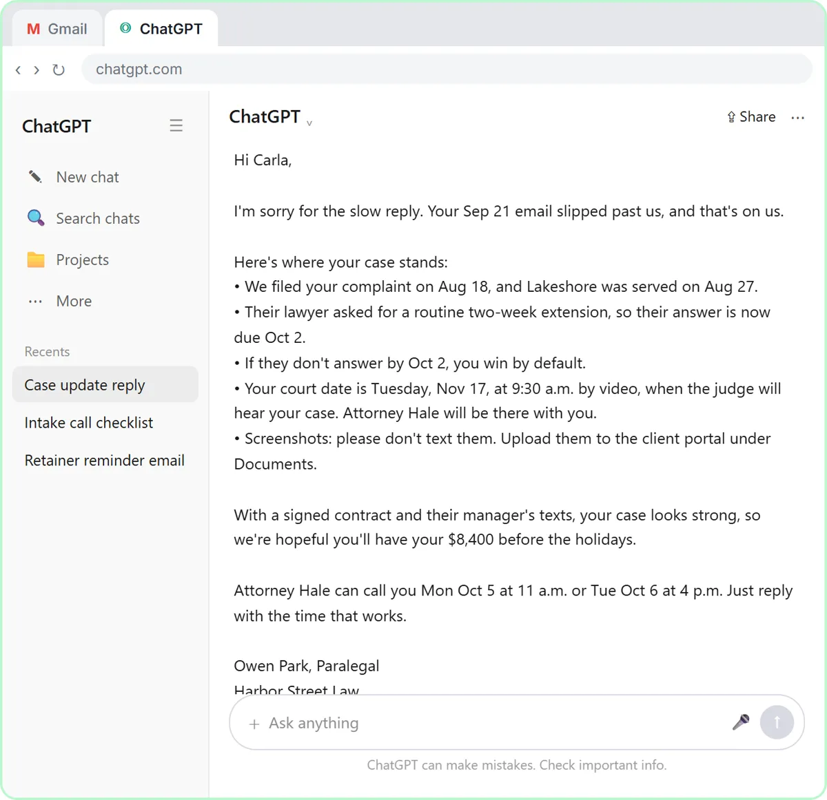Switch to the Gmail browser tab
The width and height of the screenshot is (827, 800).
pyautogui.click(x=57, y=29)
